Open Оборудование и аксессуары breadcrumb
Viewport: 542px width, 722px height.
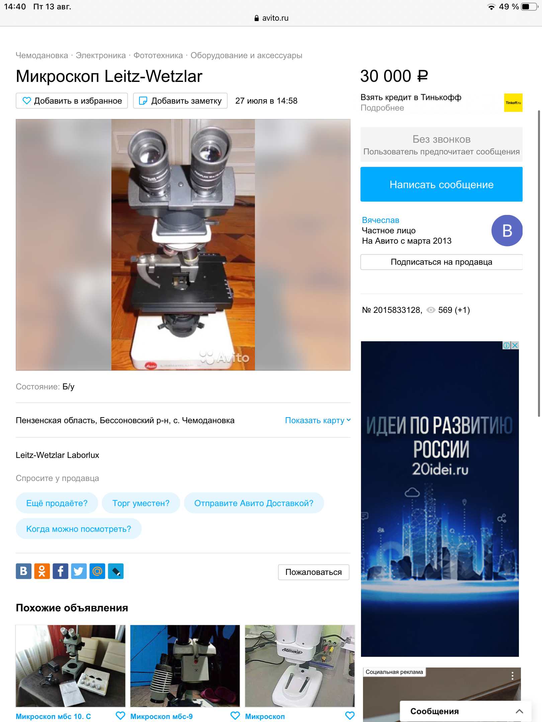(247, 55)
